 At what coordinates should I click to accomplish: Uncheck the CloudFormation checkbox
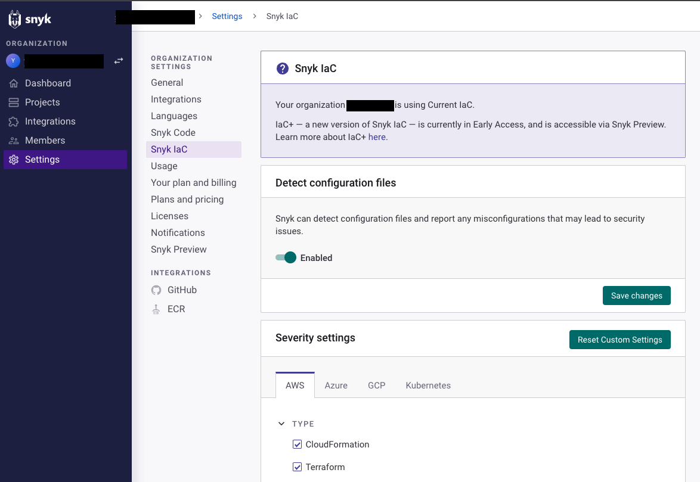[297, 444]
